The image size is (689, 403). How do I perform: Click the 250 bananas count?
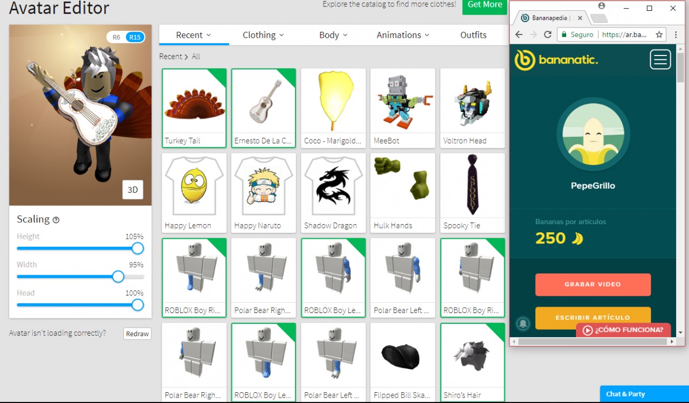coord(551,238)
